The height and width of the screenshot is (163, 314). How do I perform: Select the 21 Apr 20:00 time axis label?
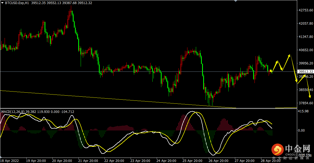point(88,161)
